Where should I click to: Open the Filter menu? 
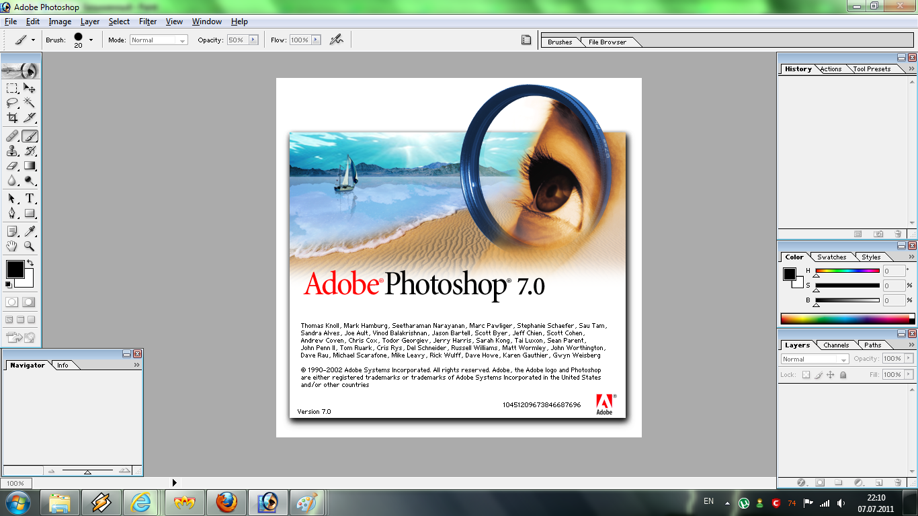coord(148,21)
